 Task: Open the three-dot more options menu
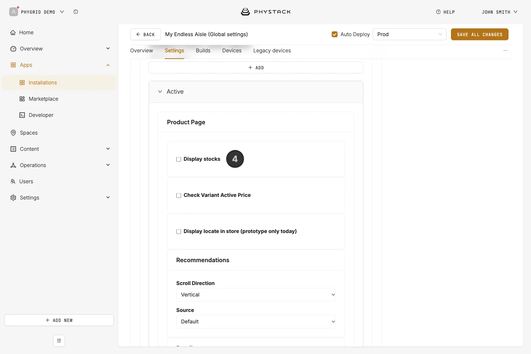(506, 51)
